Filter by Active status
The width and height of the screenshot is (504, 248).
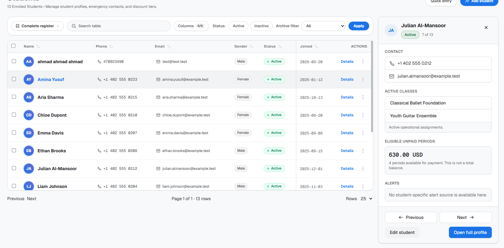click(x=238, y=26)
